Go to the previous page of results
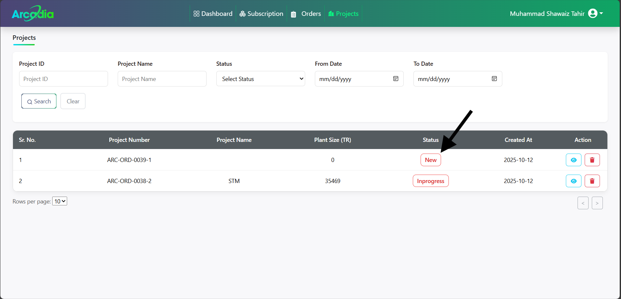 click(583, 203)
